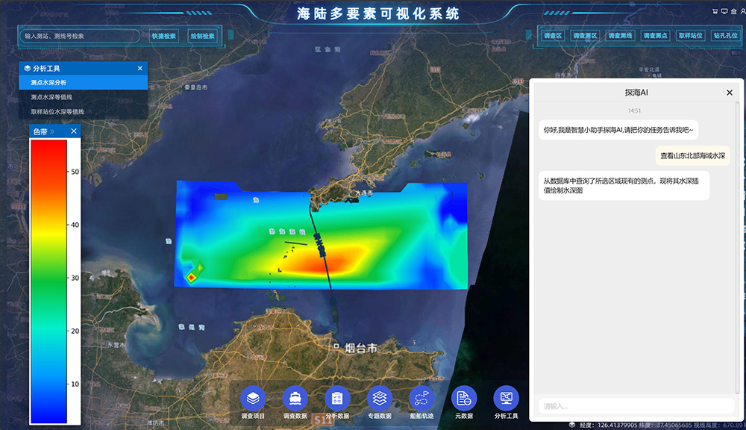Click the monitor display icon at top right

click(x=724, y=11)
